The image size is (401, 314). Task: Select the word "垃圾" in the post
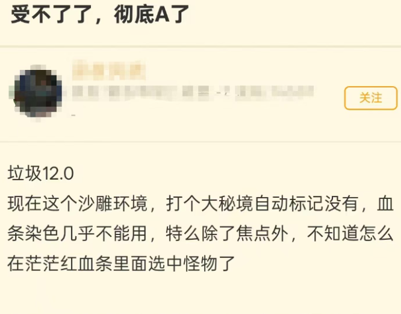pos(25,173)
